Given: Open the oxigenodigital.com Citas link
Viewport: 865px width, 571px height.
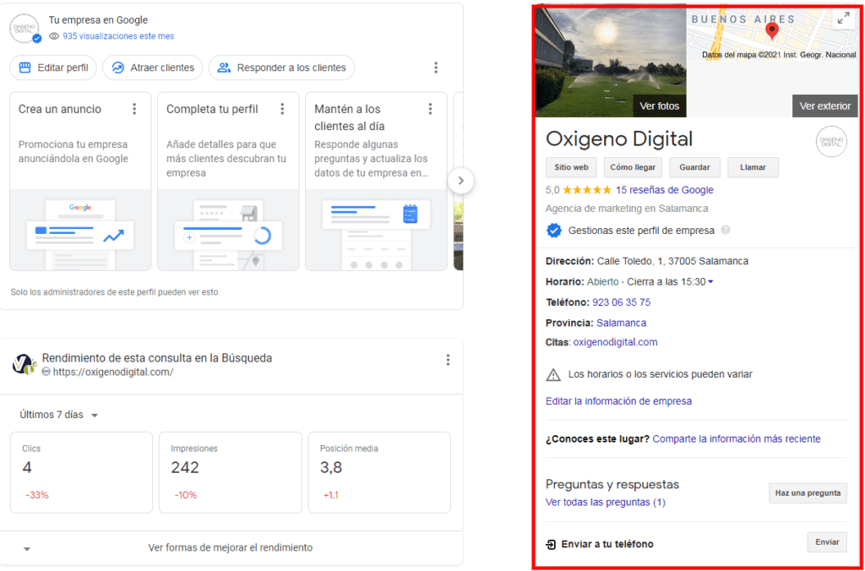Looking at the screenshot, I should [616, 342].
